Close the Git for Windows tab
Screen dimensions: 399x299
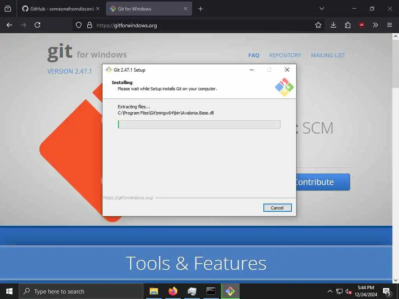pos(185,9)
